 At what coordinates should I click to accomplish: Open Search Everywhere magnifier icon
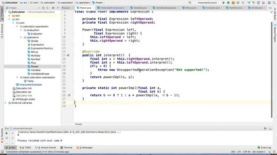click(274, 3)
